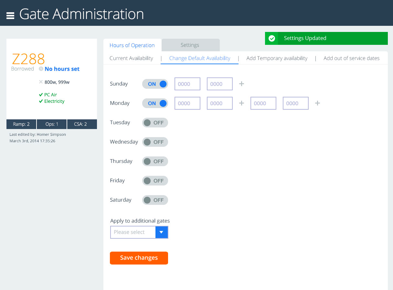Focus Sunday's start time field
Image resolution: width=393 pixels, height=290 pixels.
pyautogui.click(x=187, y=84)
